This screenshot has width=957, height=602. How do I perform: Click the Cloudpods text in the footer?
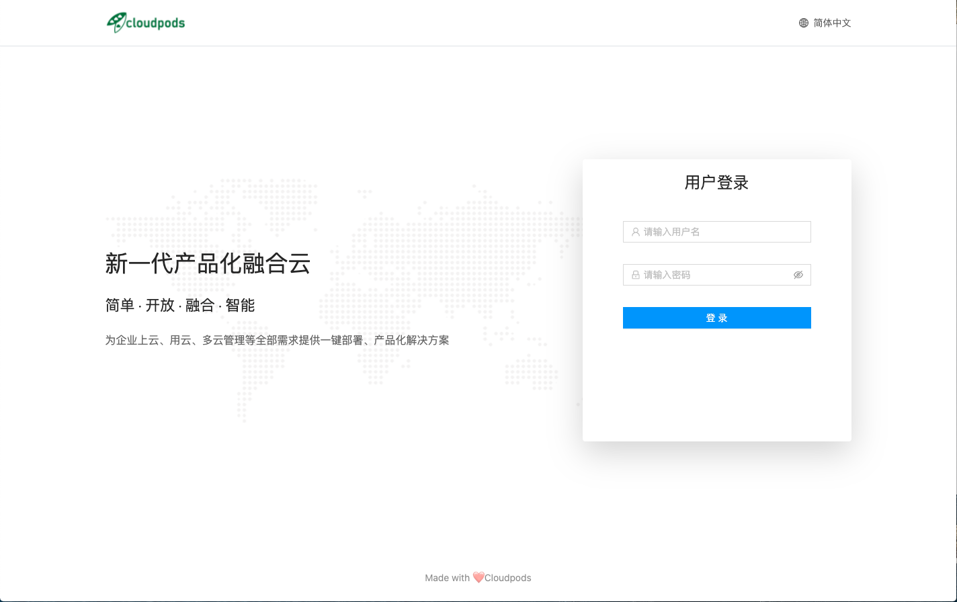(x=508, y=578)
